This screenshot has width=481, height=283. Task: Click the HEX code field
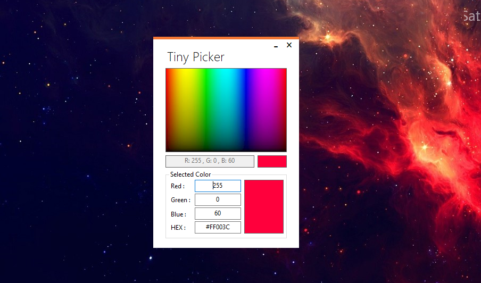218,227
